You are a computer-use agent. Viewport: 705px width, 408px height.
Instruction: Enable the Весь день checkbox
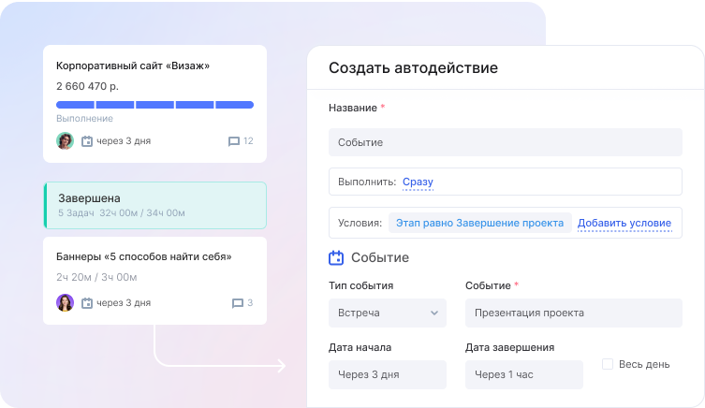tap(608, 363)
